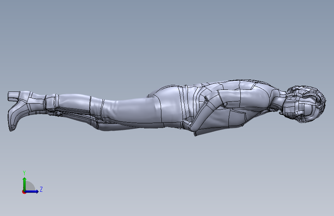Click the red origin dot of the triad

(x=24, y=192)
